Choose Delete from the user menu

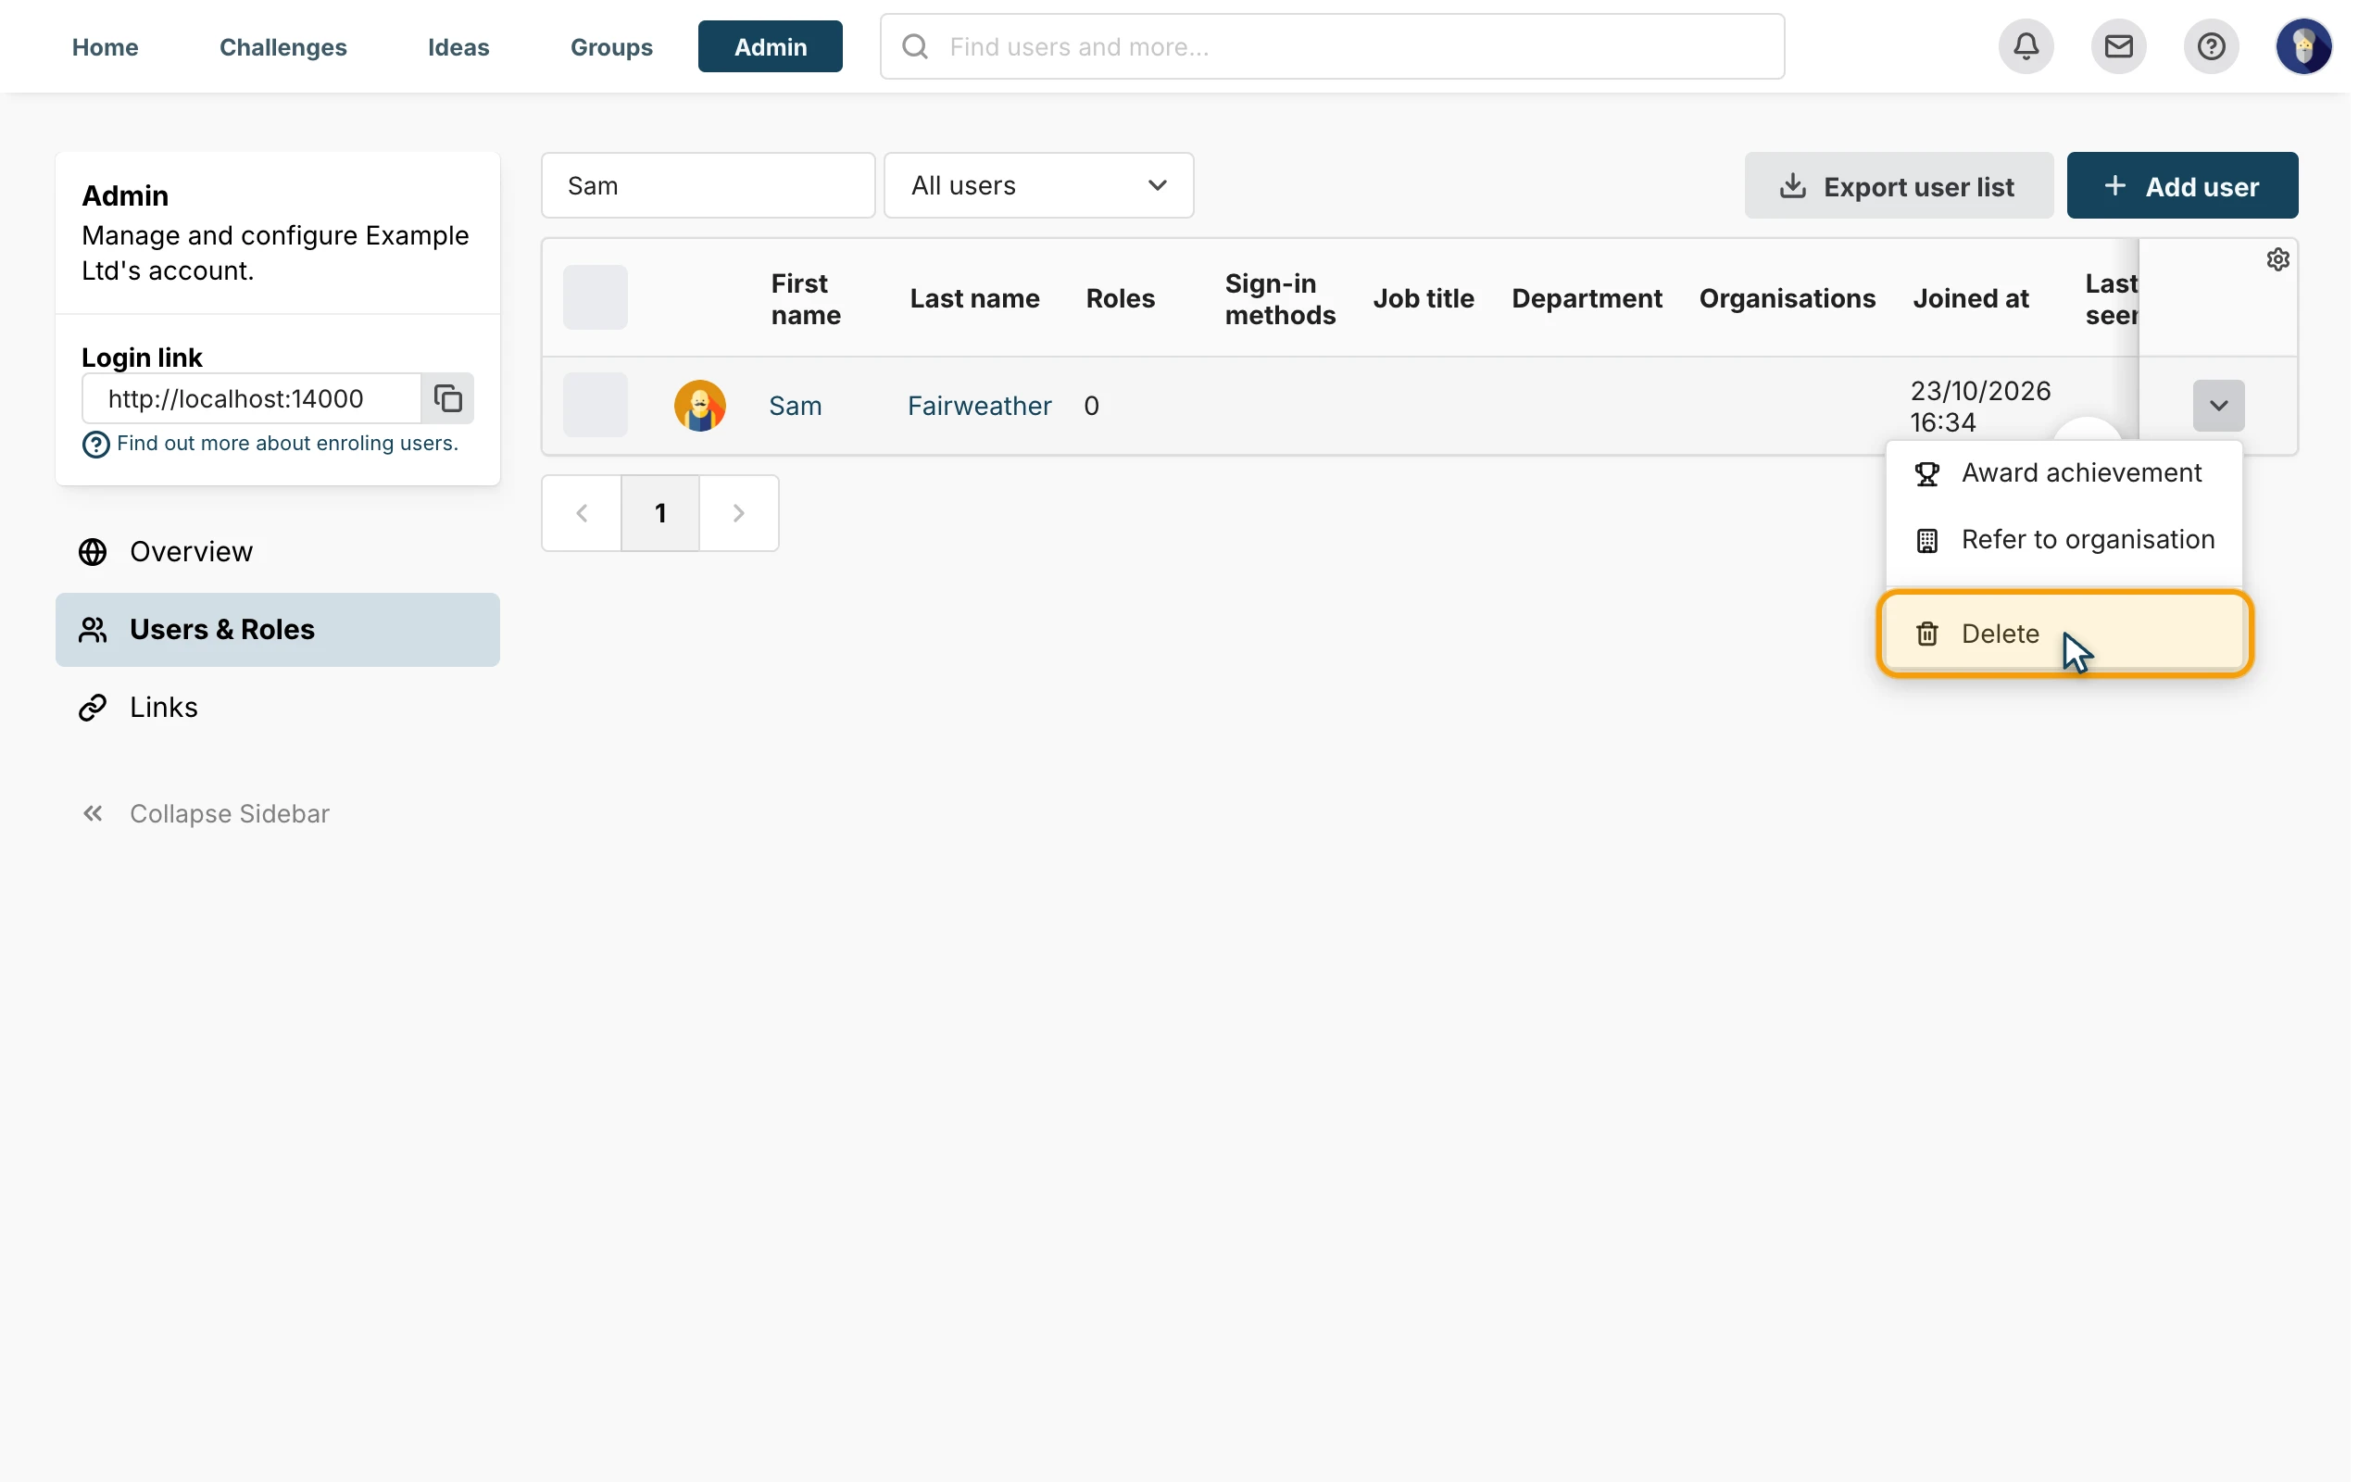[2064, 634]
